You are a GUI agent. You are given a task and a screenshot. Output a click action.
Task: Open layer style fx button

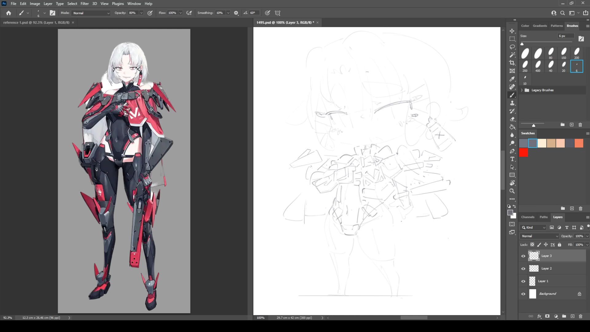click(539, 316)
